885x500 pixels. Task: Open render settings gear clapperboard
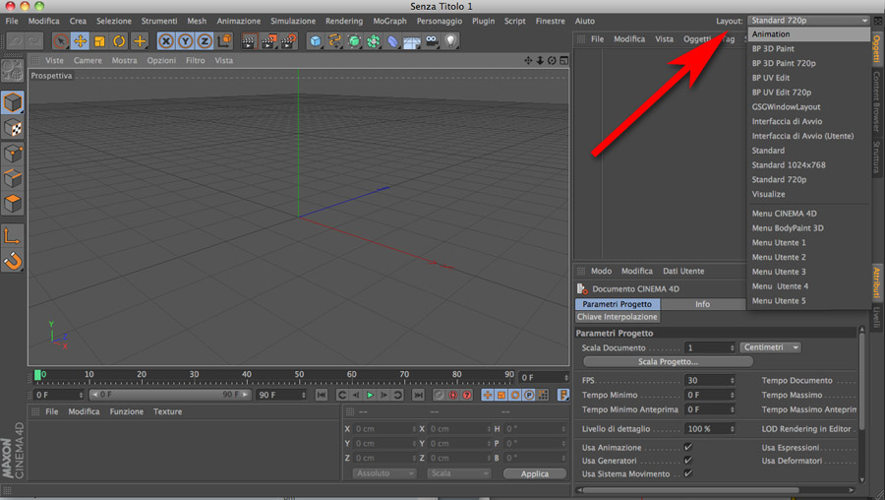coord(288,40)
